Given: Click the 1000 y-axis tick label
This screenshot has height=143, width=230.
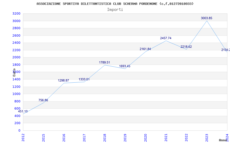Looking at the screenshot, I should 16,94.
